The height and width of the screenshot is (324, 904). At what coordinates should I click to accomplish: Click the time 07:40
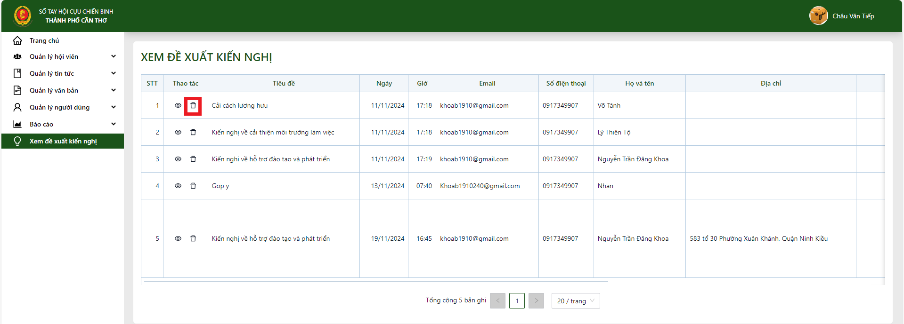[x=424, y=186]
